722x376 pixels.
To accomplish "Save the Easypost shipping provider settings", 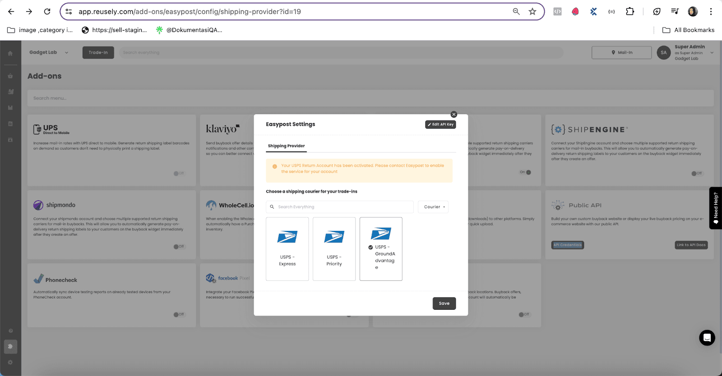I will tap(444, 303).
